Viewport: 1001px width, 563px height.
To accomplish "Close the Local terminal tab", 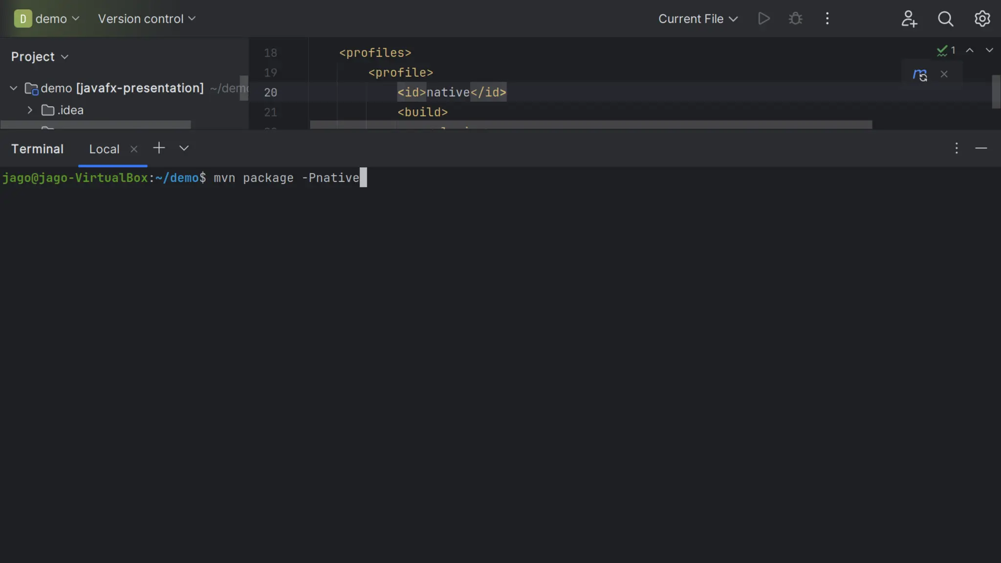I will tap(134, 149).
